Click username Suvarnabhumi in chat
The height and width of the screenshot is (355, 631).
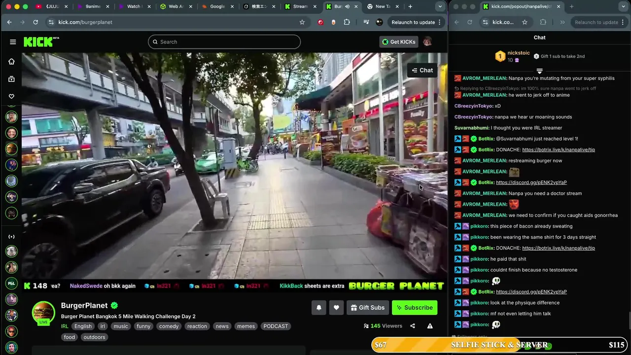coord(471,128)
